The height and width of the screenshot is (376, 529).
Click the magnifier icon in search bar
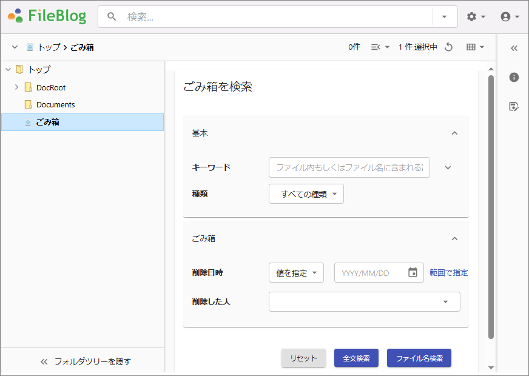[112, 16]
